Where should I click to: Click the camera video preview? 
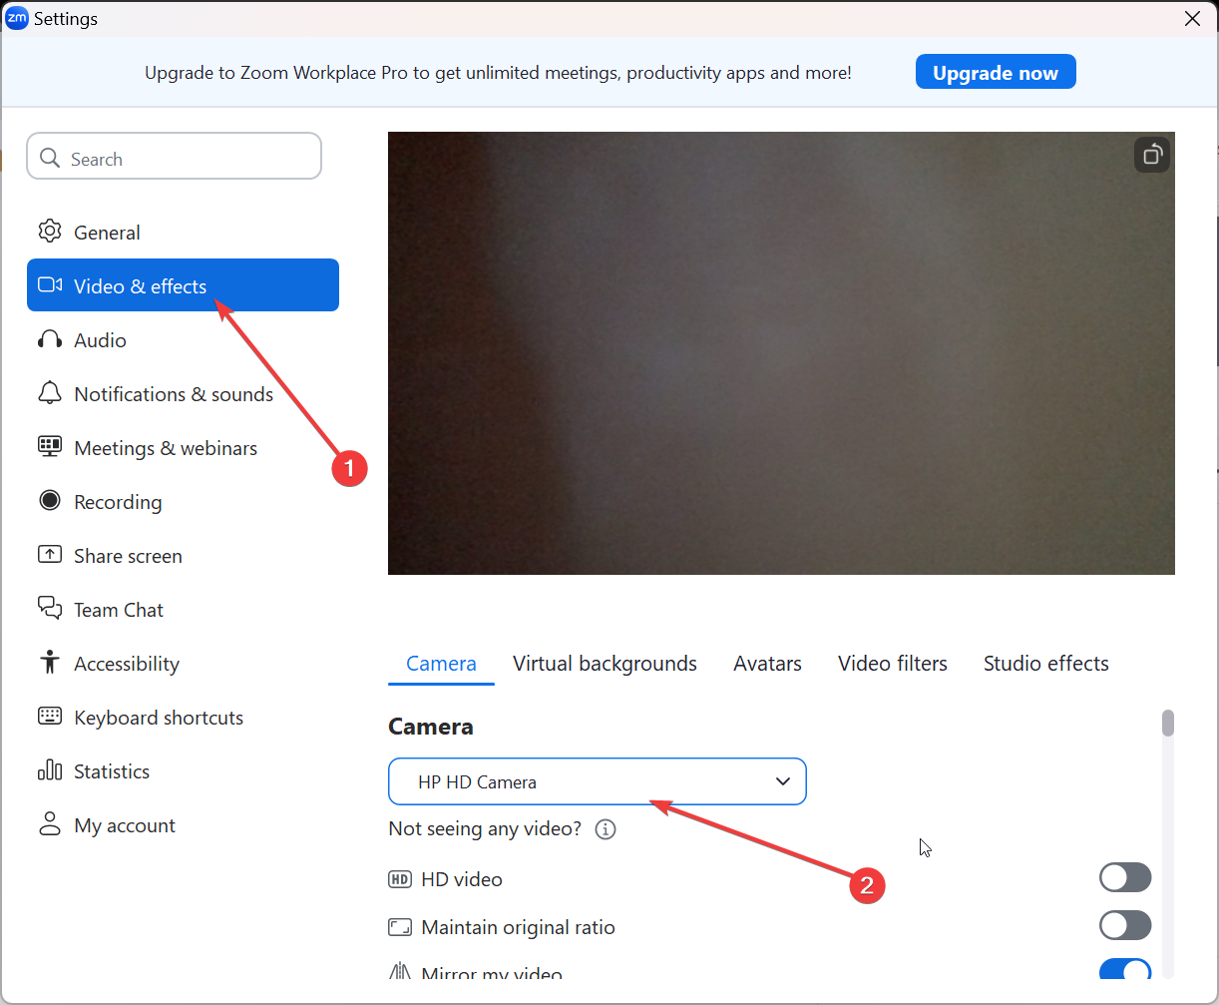(x=781, y=353)
